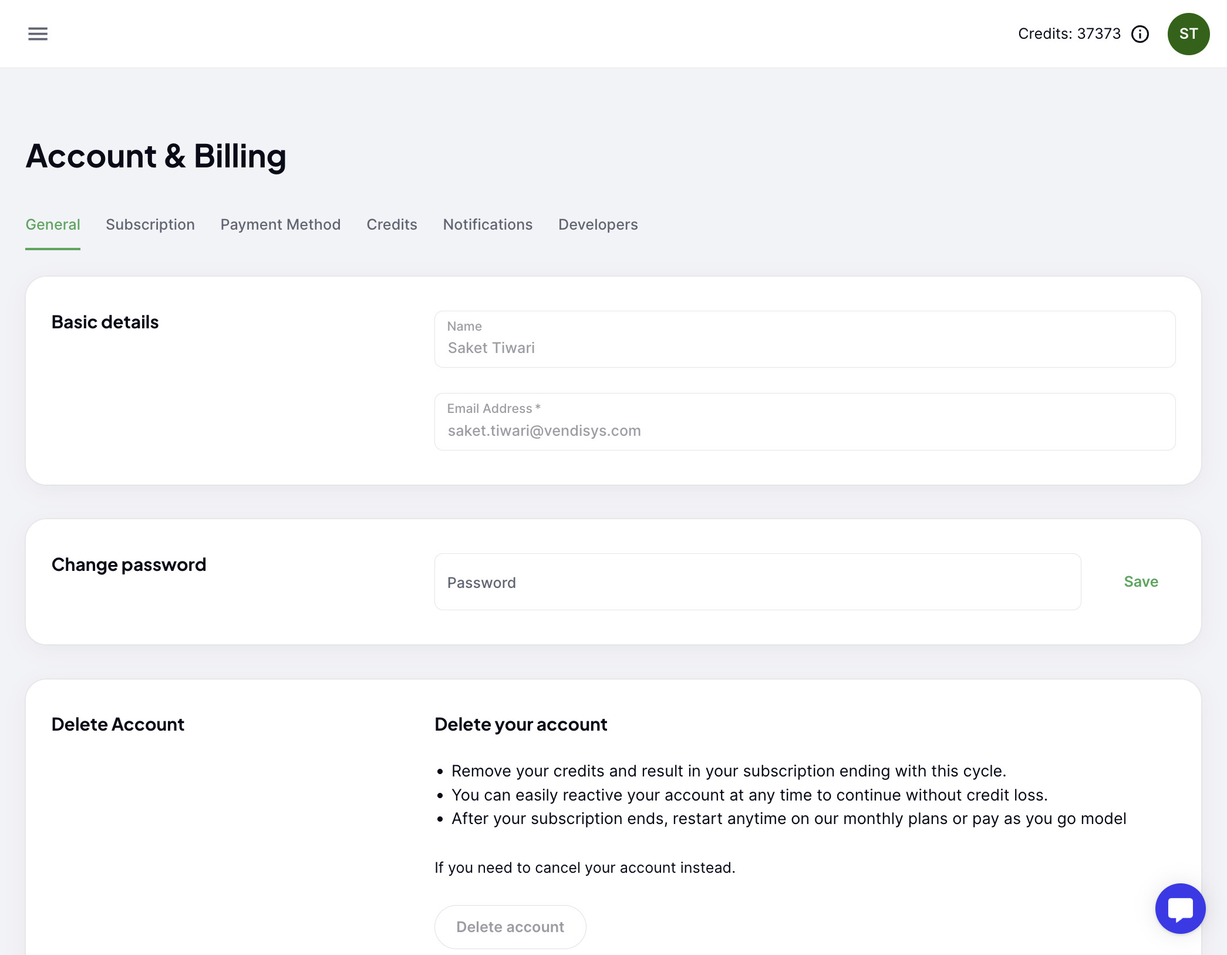Viewport: 1227px width, 955px height.
Task: Open the ST user avatar menu
Action: 1188,34
